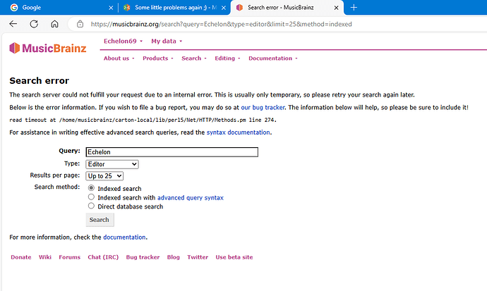View site info via padlock icon
The image size is (487, 291).
(x=80, y=24)
